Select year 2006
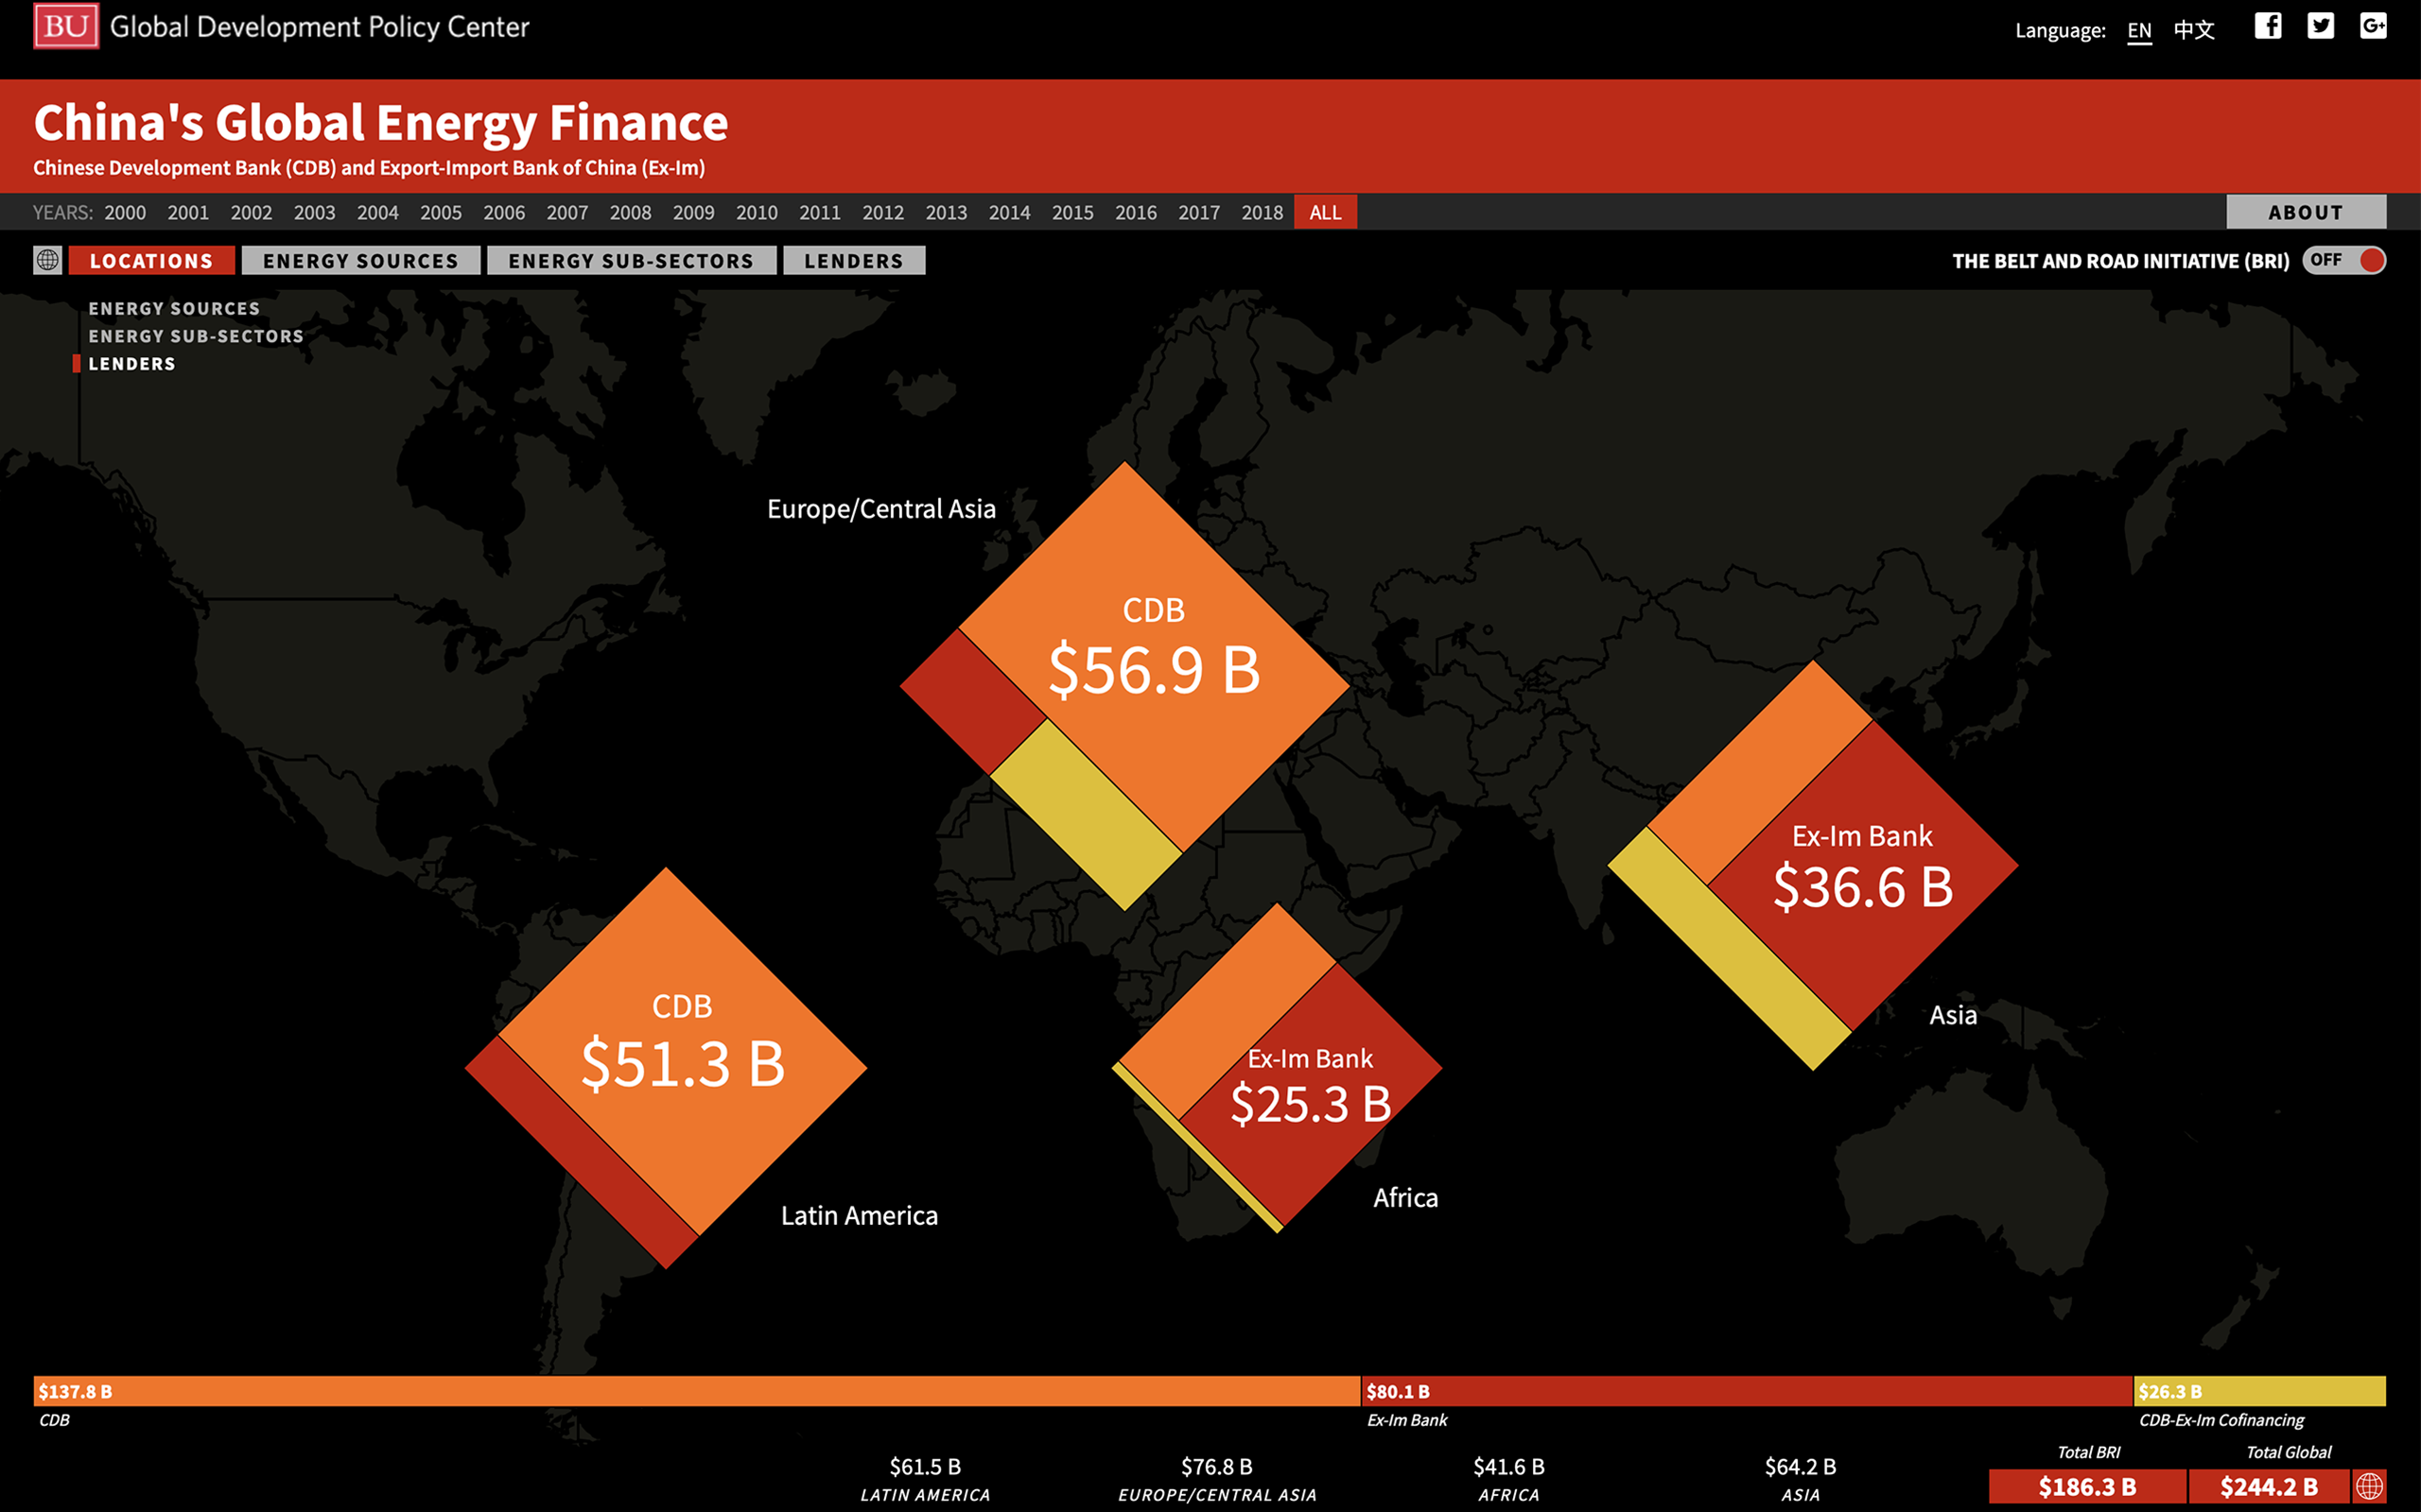This screenshot has height=1512, width=2421. point(504,212)
